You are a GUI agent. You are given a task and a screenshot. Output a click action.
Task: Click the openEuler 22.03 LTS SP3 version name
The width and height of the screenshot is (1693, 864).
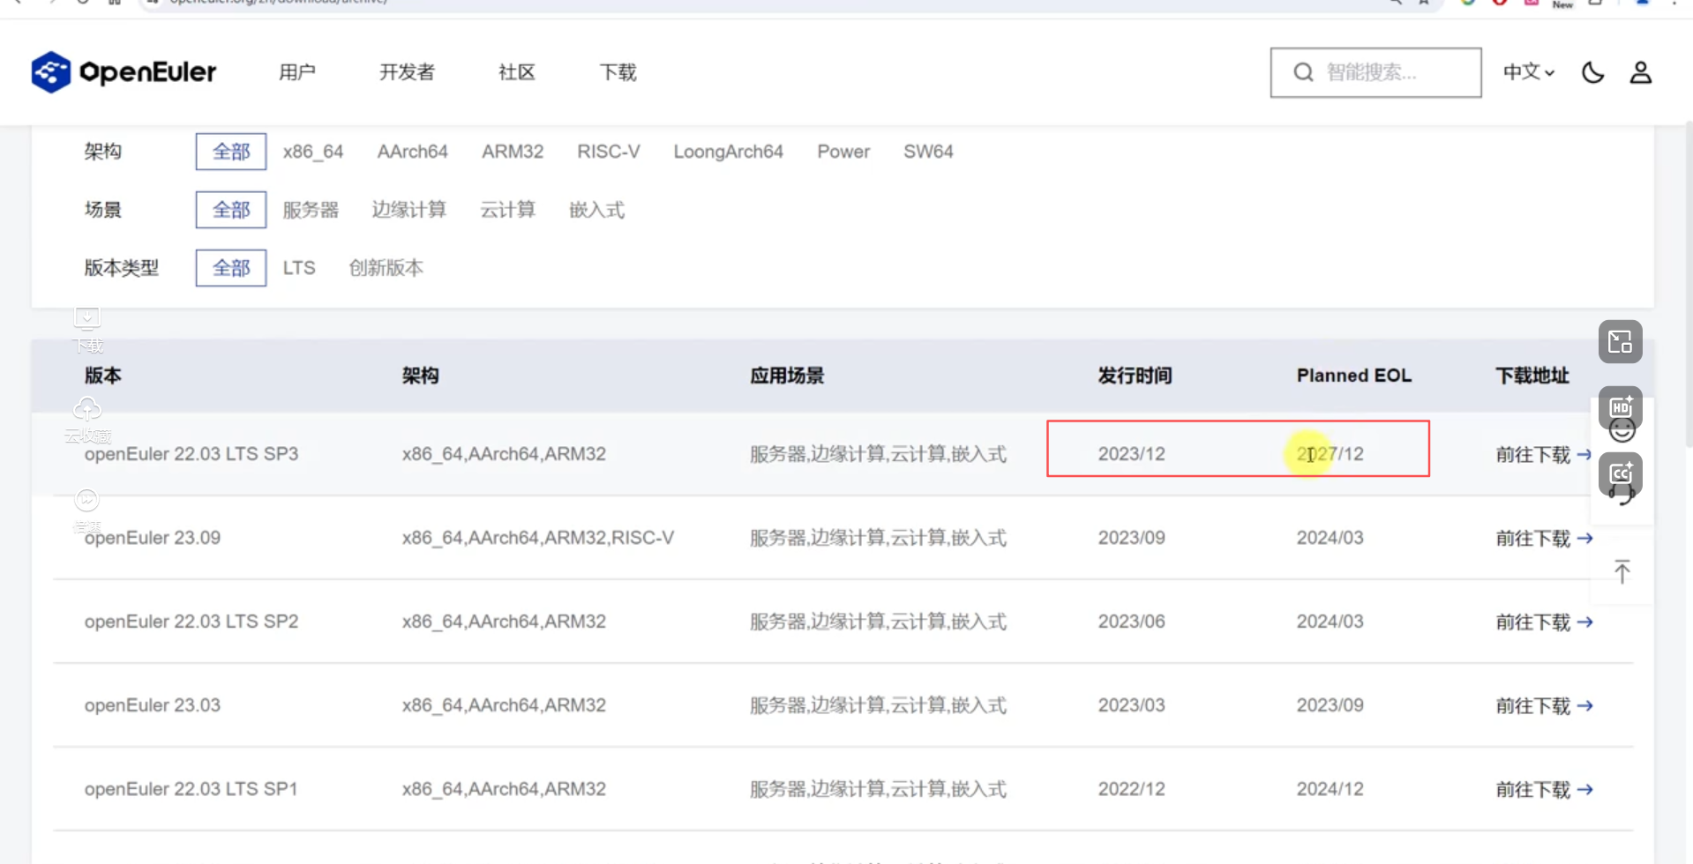[191, 454]
